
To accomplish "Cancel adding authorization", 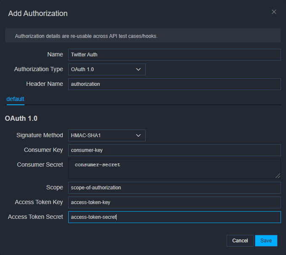I will coord(240,241).
